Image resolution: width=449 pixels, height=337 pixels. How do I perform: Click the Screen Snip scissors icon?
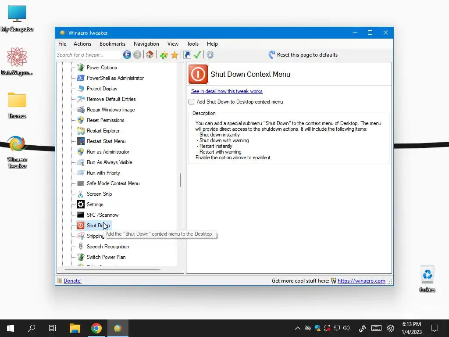coord(81,194)
